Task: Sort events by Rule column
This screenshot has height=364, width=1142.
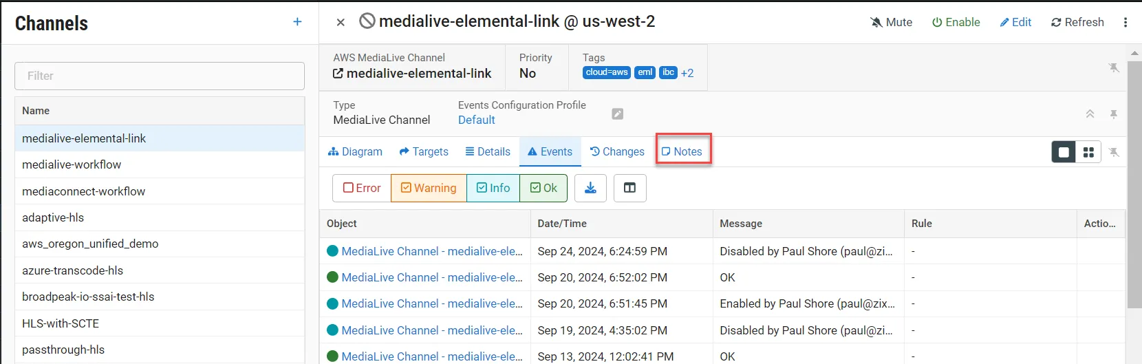Action: (x=991, y=224)
